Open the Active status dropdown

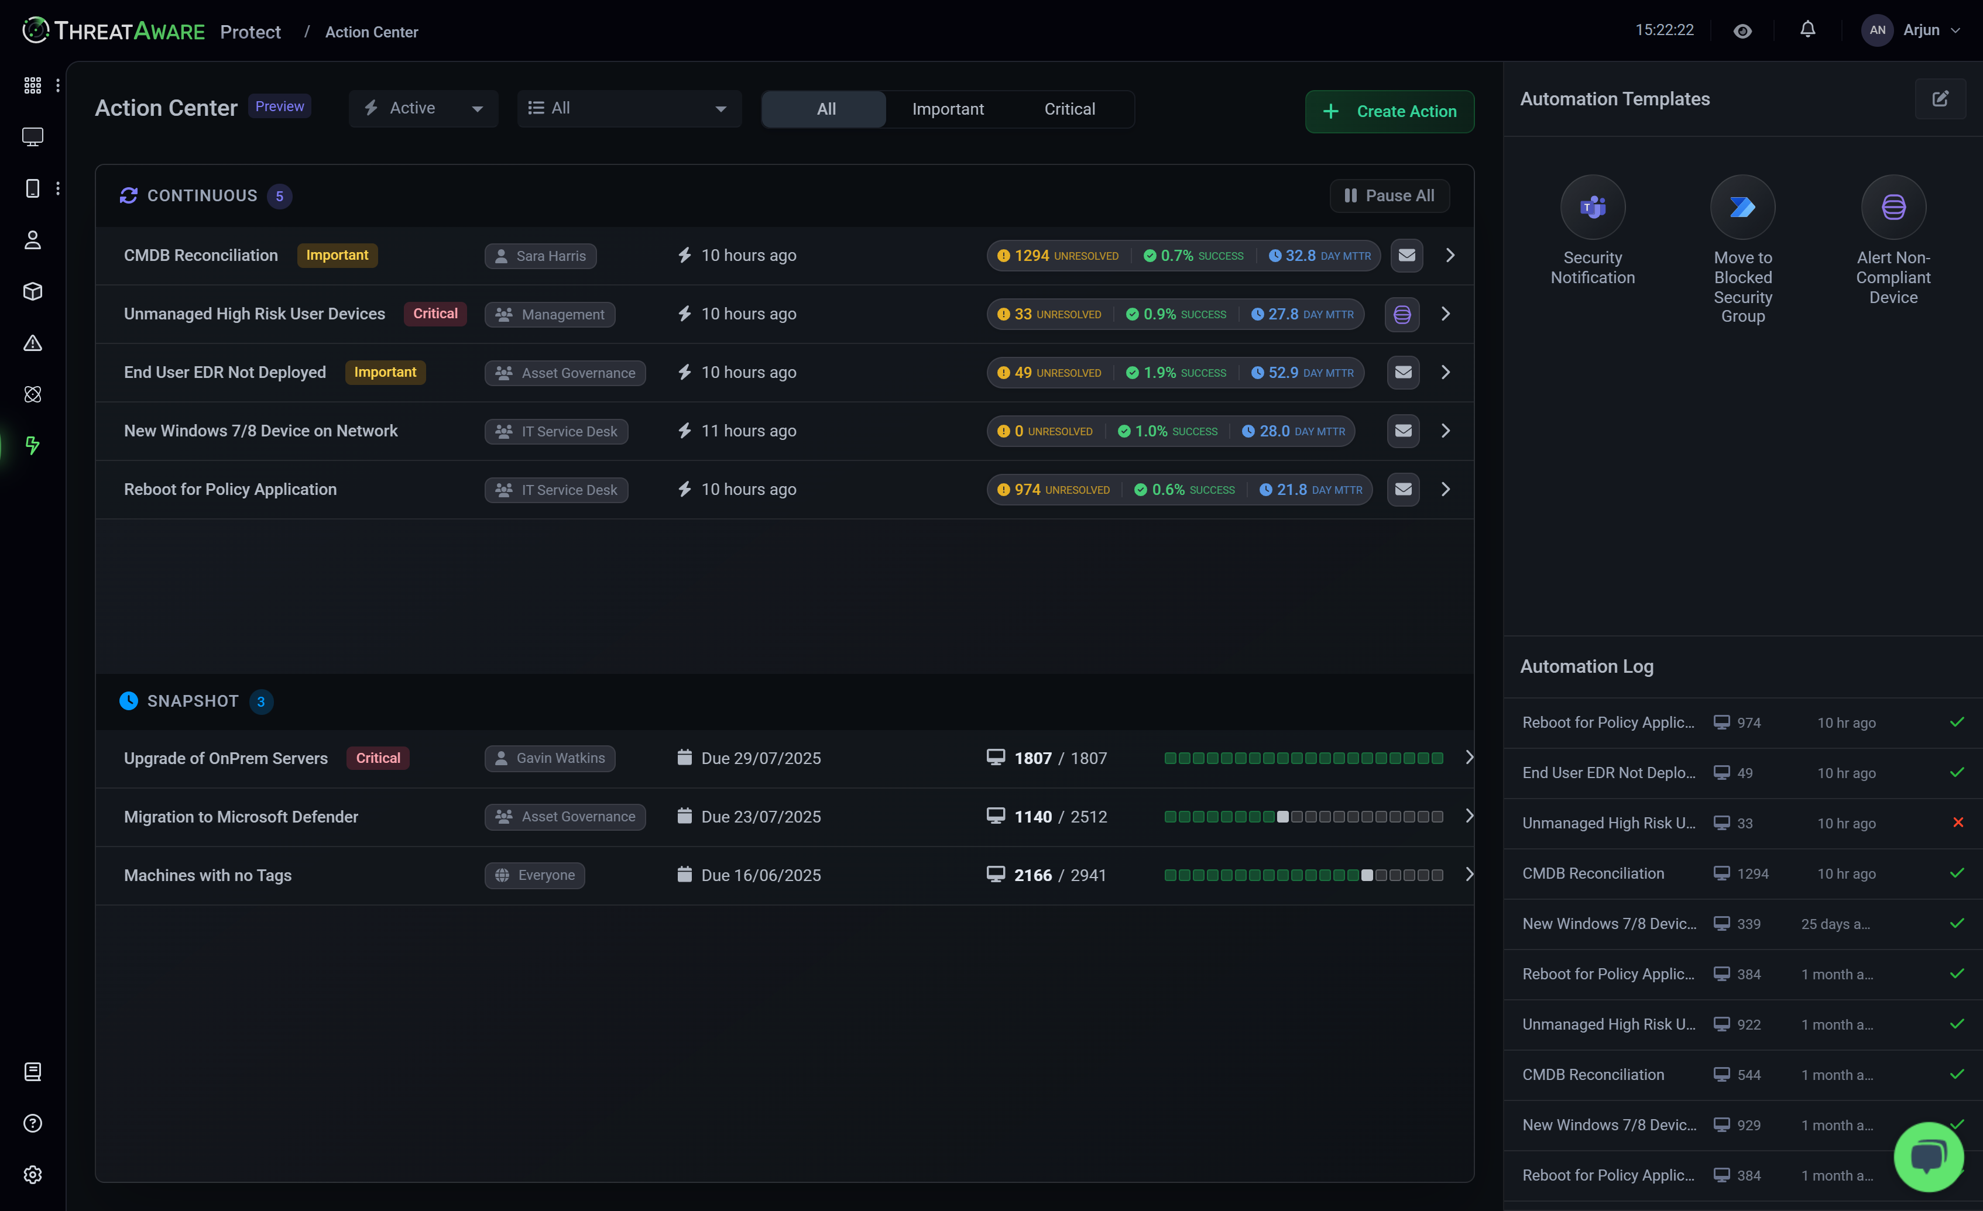[x=423, y=107]
